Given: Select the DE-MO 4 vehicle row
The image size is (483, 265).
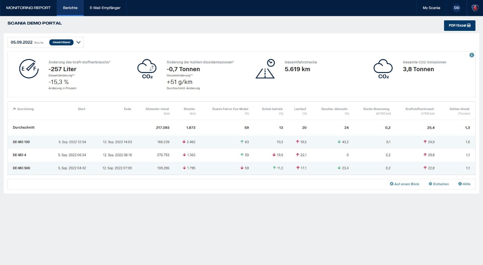Looking at the screenshot, I should 241,155.
